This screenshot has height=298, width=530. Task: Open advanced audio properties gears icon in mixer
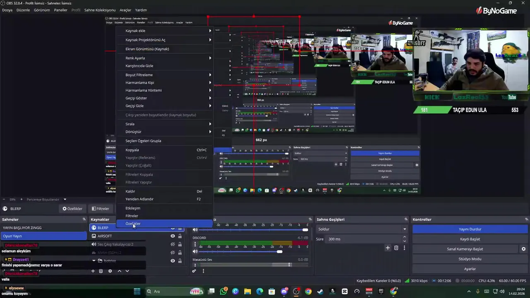click(194, 271)
